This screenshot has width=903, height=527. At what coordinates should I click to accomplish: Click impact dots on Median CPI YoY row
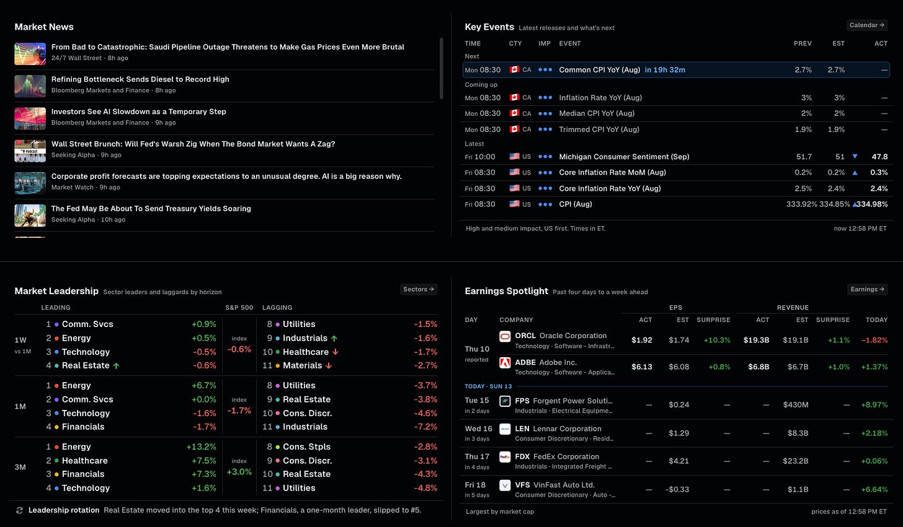coord(545,113)
